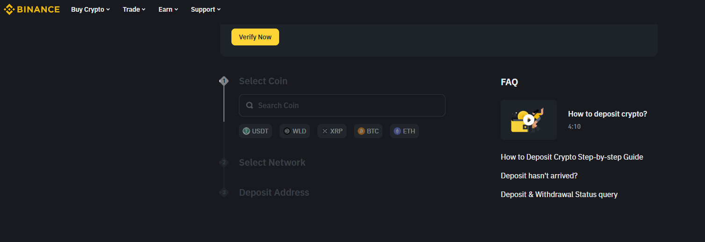This screenshot has height=242, width=705.
Task: Select the XRP coin chip
Action: pyautogui.click(x=332, y=131)
